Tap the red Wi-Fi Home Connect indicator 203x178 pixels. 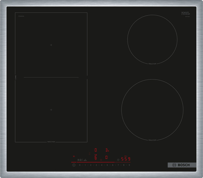pyautogui.click(x=74, y=156)
